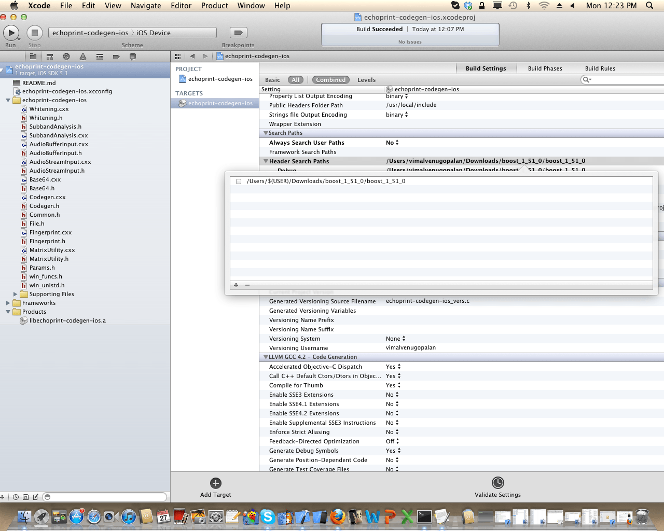Toggle the Breakpoints button
Image resolution: width=664 pixels, height=531 pixels.
pos(238,33)
